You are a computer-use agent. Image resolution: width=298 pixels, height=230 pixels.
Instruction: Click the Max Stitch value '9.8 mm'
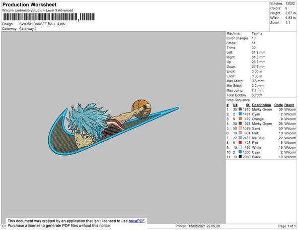click(257, 81)
